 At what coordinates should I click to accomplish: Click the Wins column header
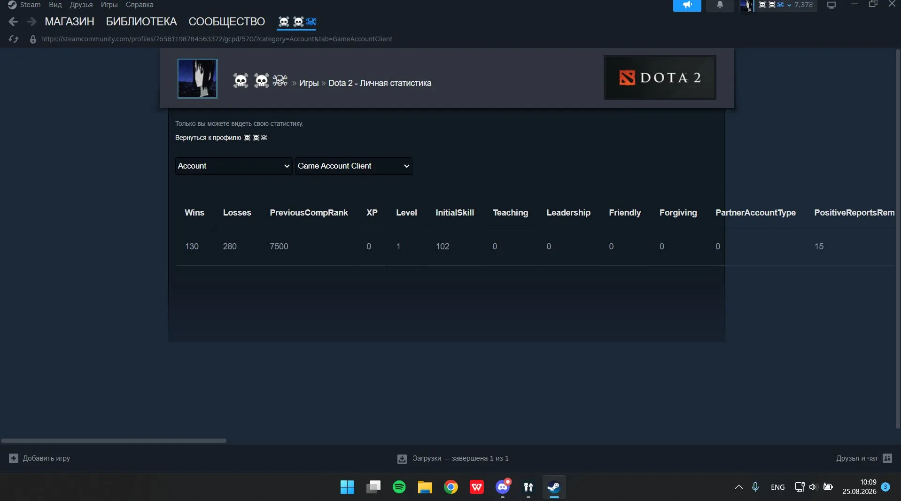[194, 213]
